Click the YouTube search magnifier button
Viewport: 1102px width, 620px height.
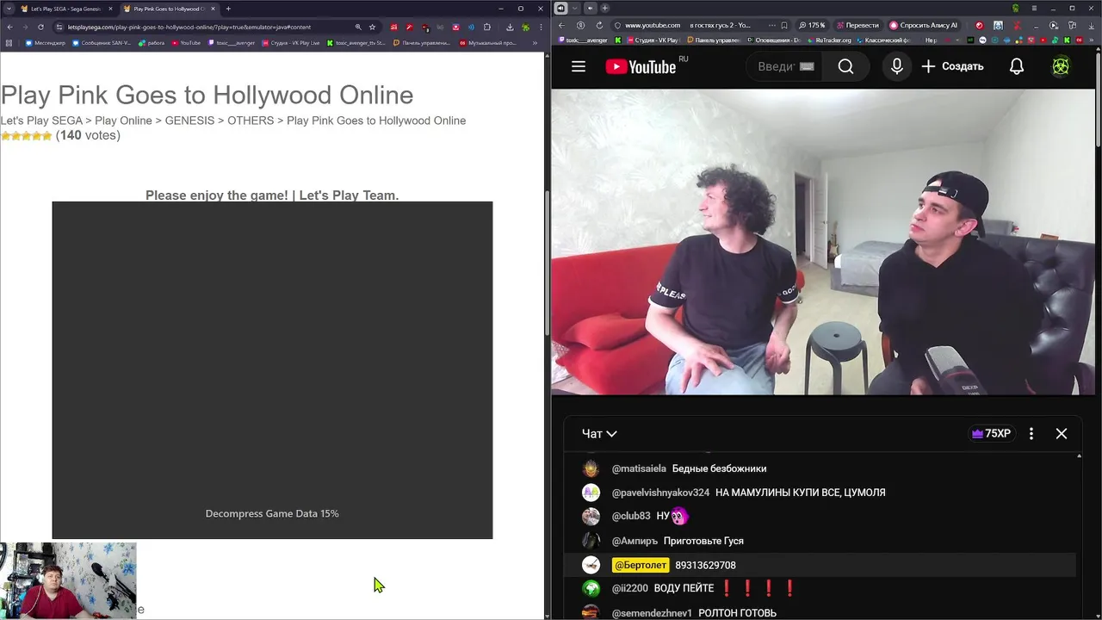click(x=845, y=66)
